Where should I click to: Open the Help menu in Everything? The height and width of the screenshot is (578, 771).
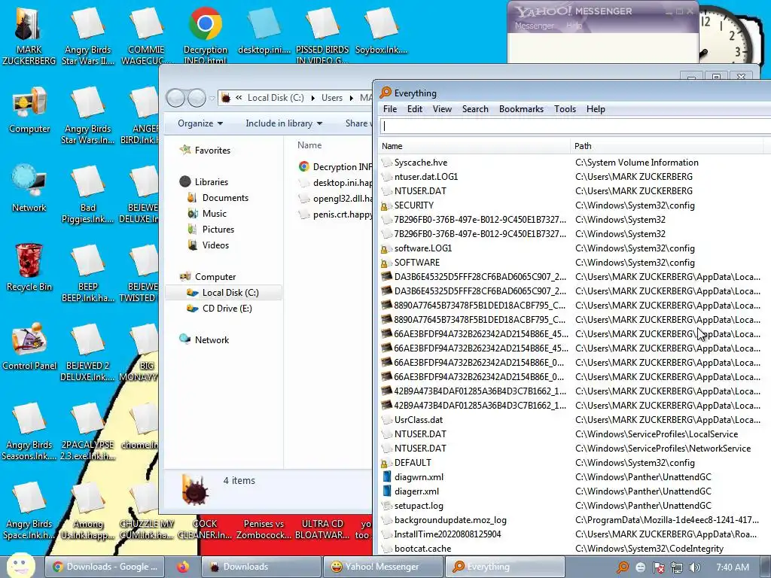[596, 109]
